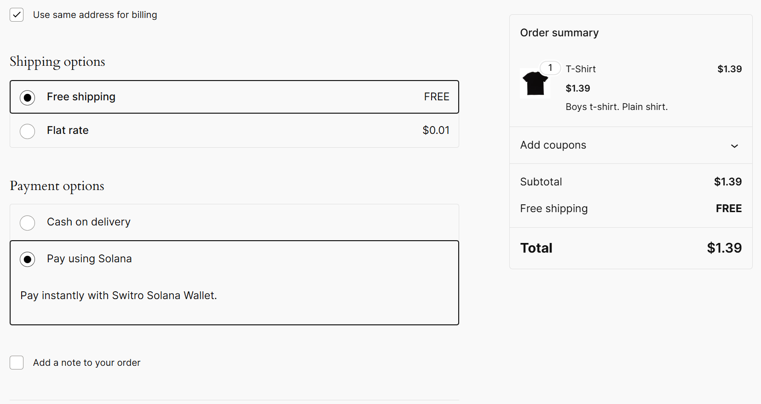This screenshot has height=404, width=761.
Task: Click the Cash on delivery label
Action: [x=89, y=222]
